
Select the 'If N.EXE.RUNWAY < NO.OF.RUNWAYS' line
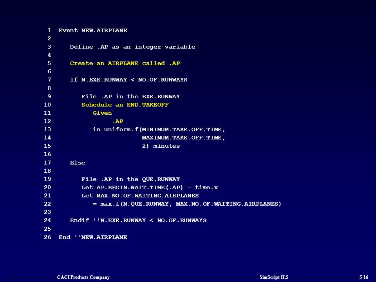[x=128, y=80]
